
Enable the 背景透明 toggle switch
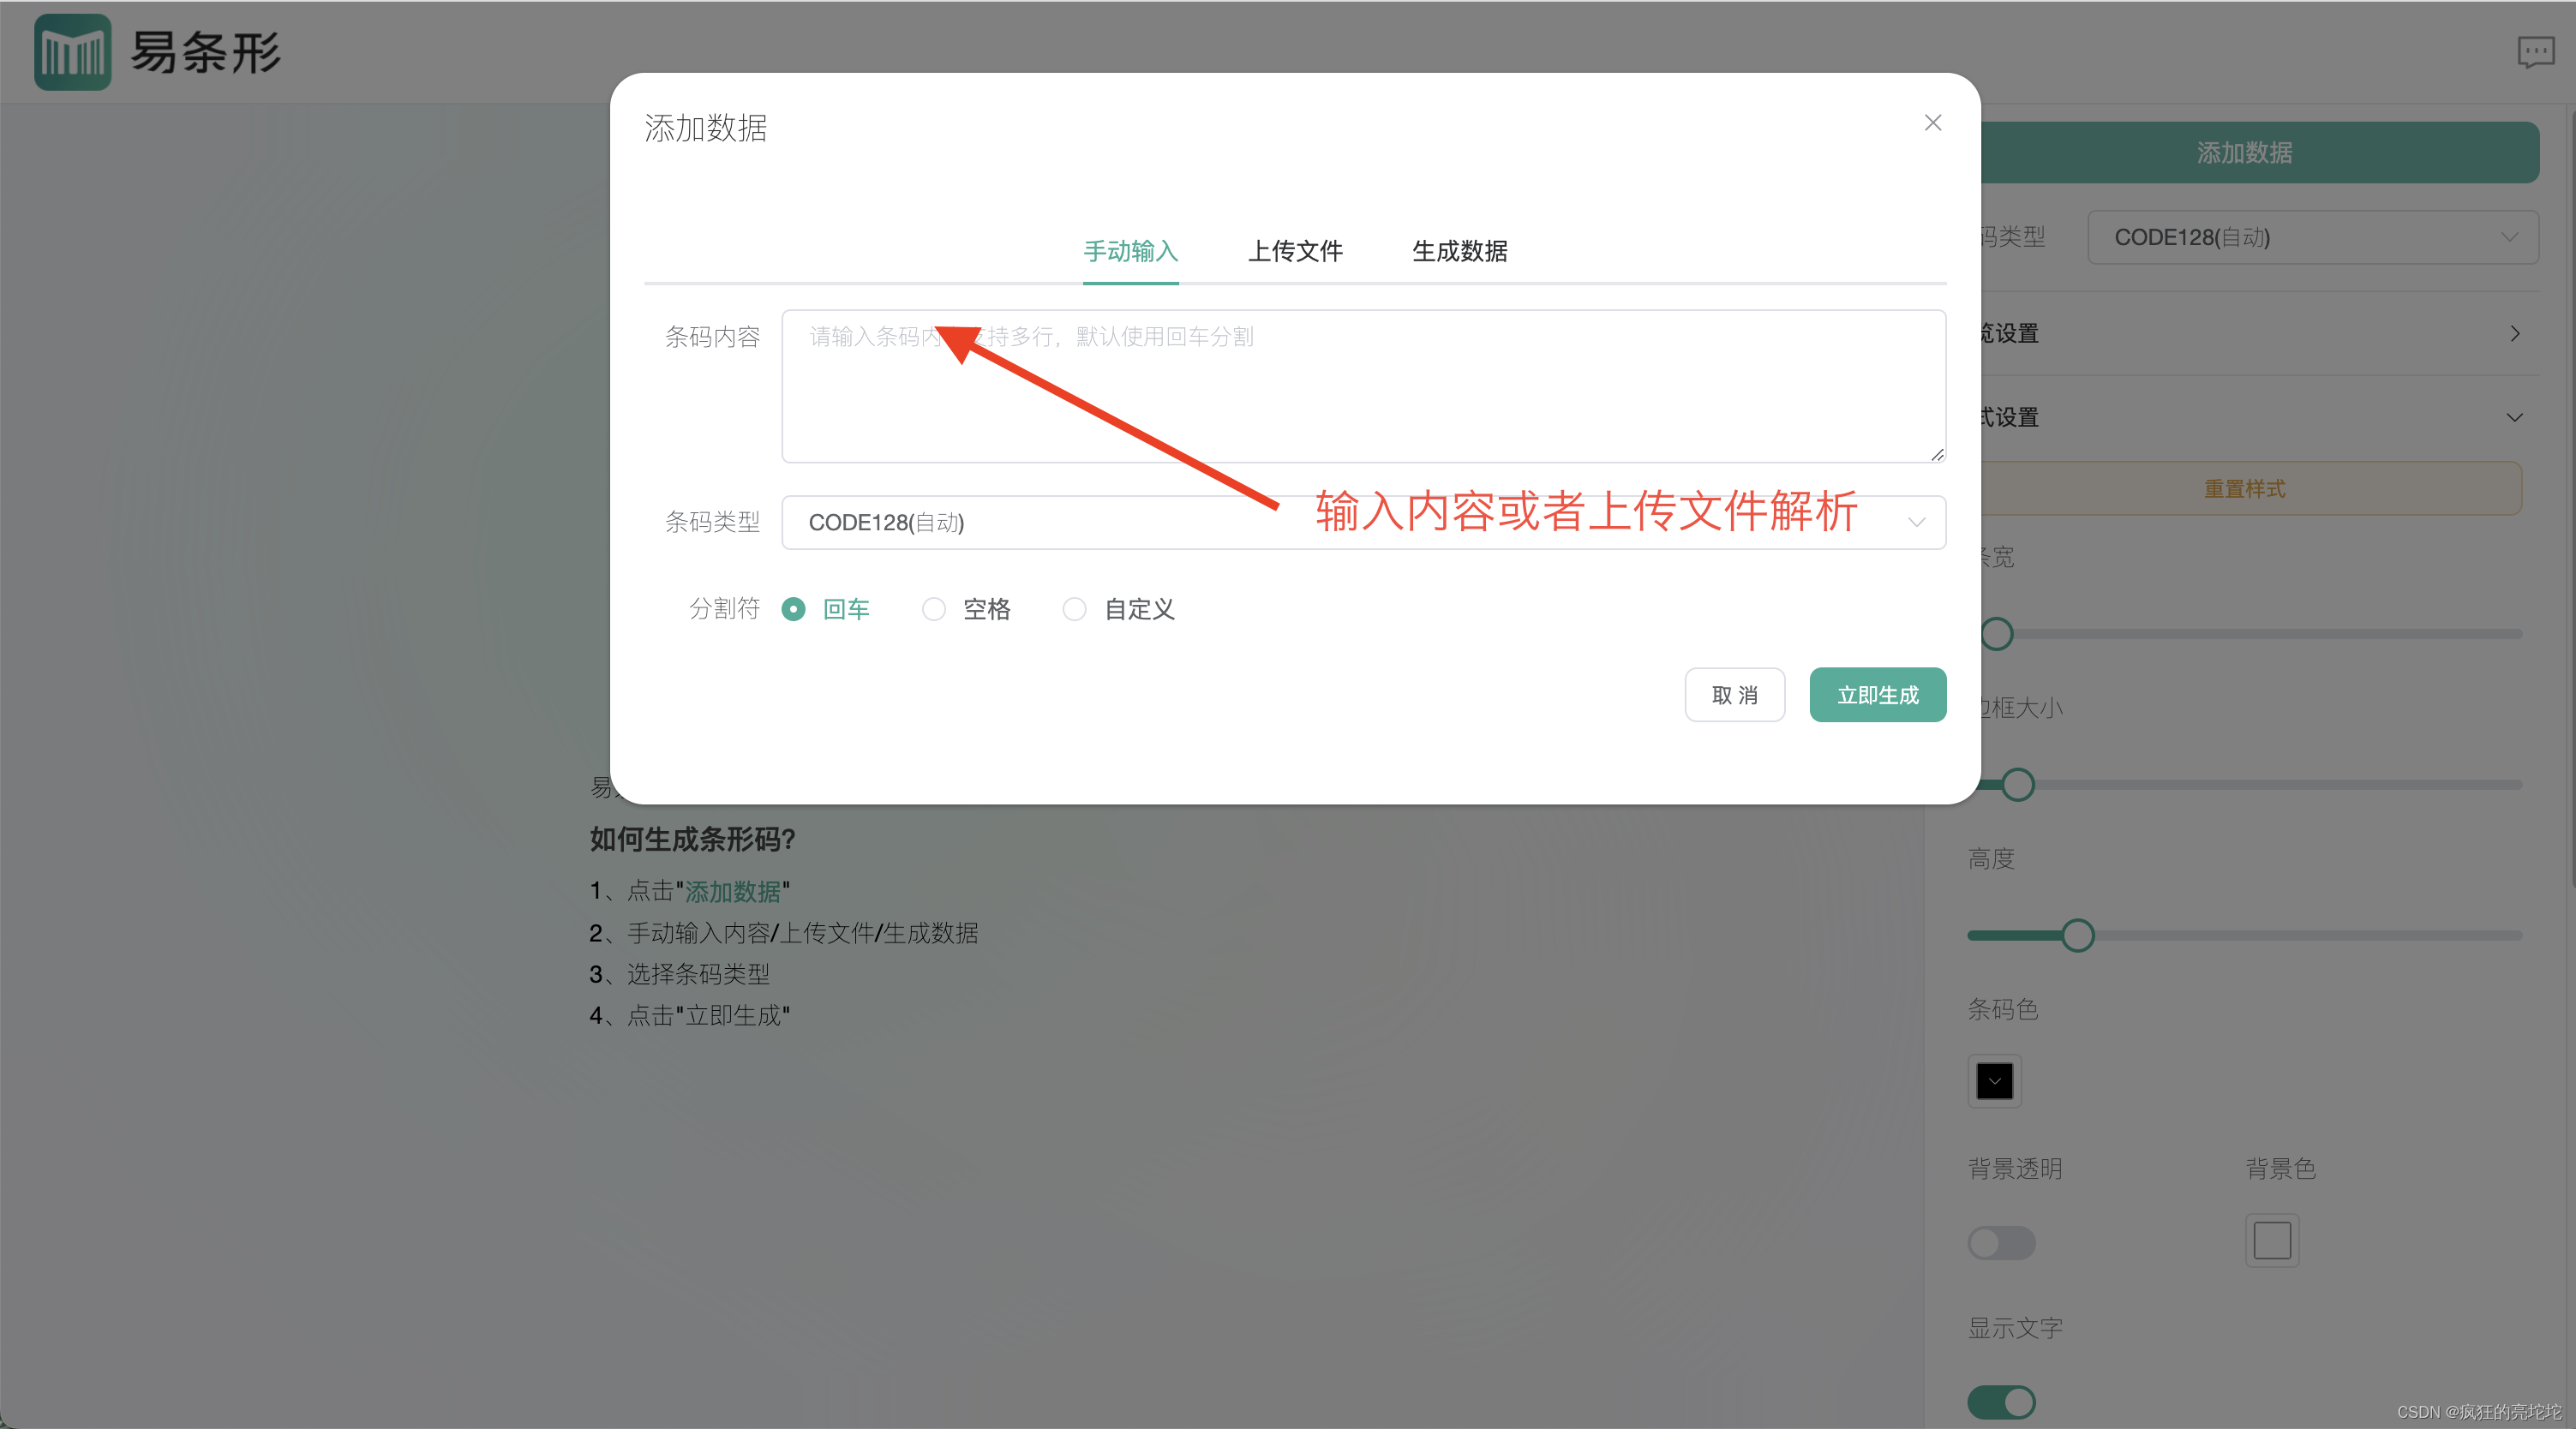[x=2001, y=1243]
